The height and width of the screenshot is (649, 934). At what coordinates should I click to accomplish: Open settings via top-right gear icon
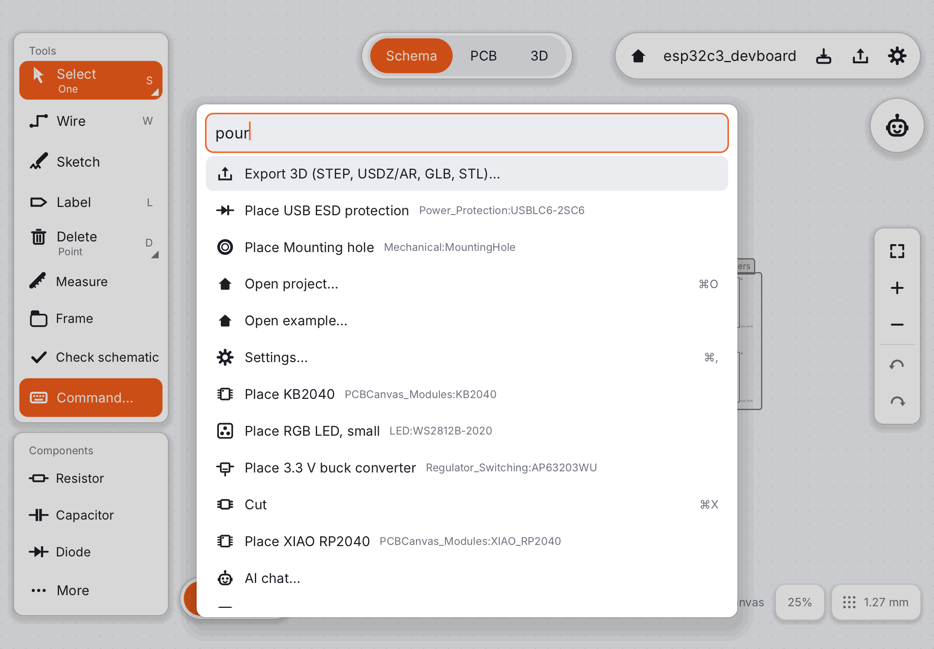[896, 56]
